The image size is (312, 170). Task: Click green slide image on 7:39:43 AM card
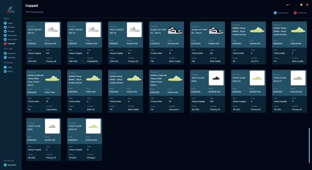(x=175, y=78)
